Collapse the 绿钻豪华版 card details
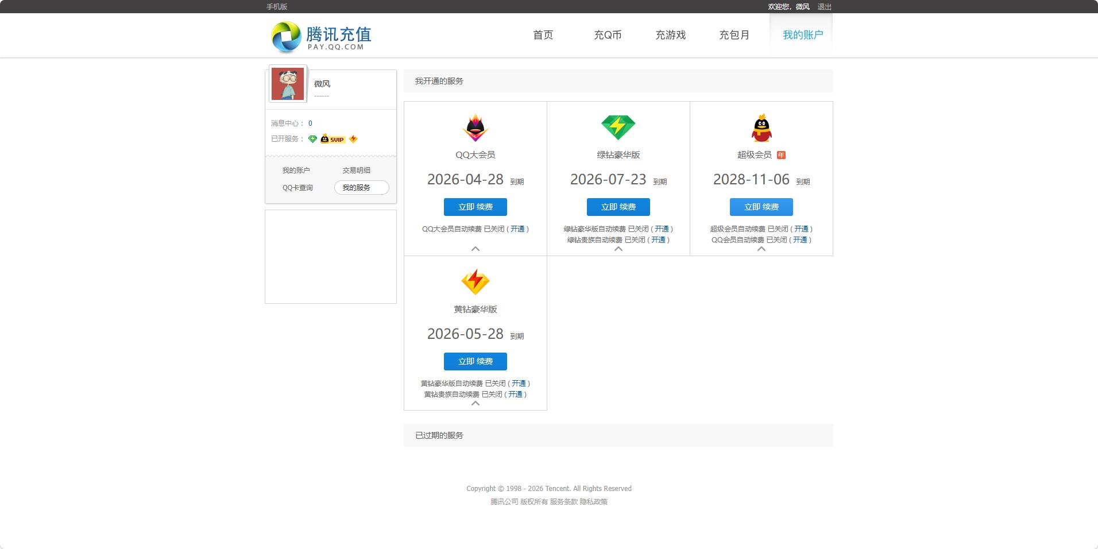The width and height of the screenshot is (1098, 549). 618,250
